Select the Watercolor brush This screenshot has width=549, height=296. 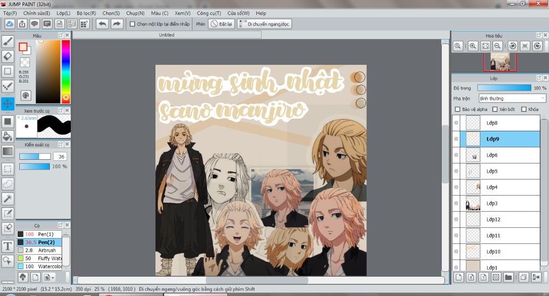click(39, 266)
